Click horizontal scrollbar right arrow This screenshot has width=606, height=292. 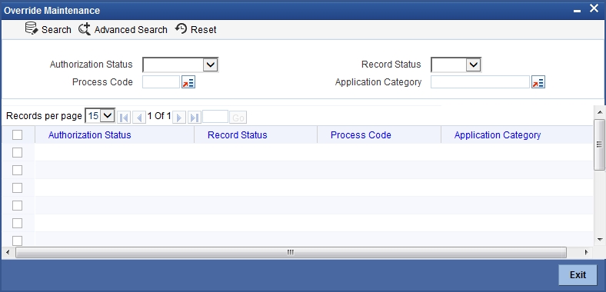click(x=586, y=253)
